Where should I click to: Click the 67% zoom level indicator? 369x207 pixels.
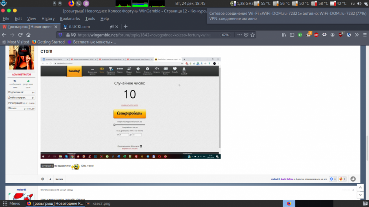pos(225,35)
